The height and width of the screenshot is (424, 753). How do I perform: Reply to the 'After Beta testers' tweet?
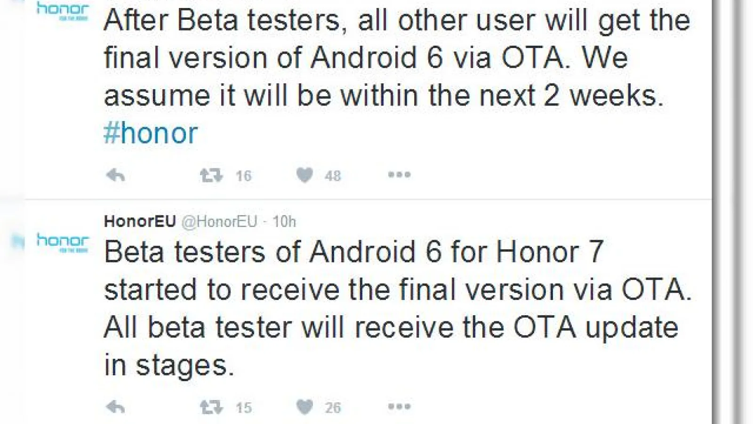coord(115,176)
